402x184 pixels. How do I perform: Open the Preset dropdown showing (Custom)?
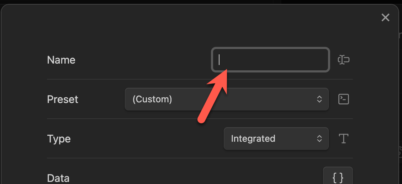tap(226, 99)
